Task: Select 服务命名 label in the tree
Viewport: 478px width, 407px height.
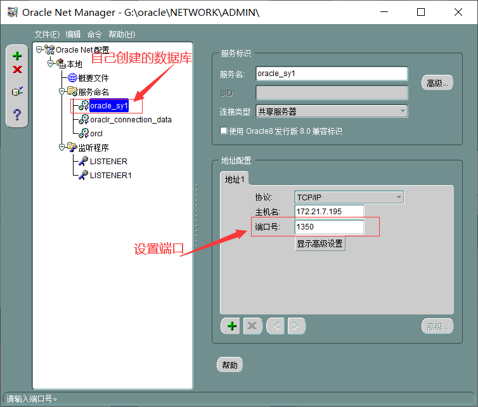Action: tap(93, 92)
